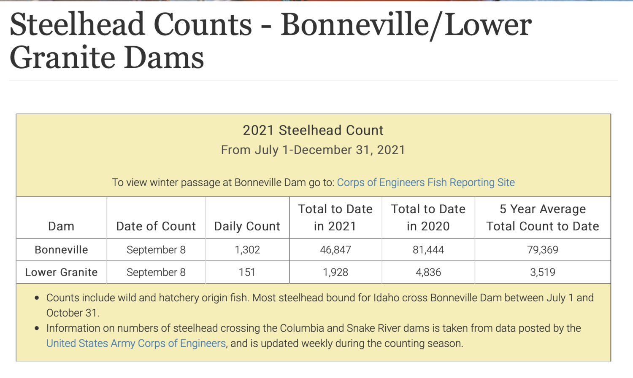Click Lower Granite daily count 151
The width and height of the screenshot is (633, 378).
[247, 272]
